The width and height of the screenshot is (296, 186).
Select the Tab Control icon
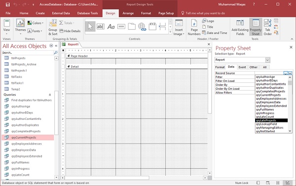tap(132, 27)
